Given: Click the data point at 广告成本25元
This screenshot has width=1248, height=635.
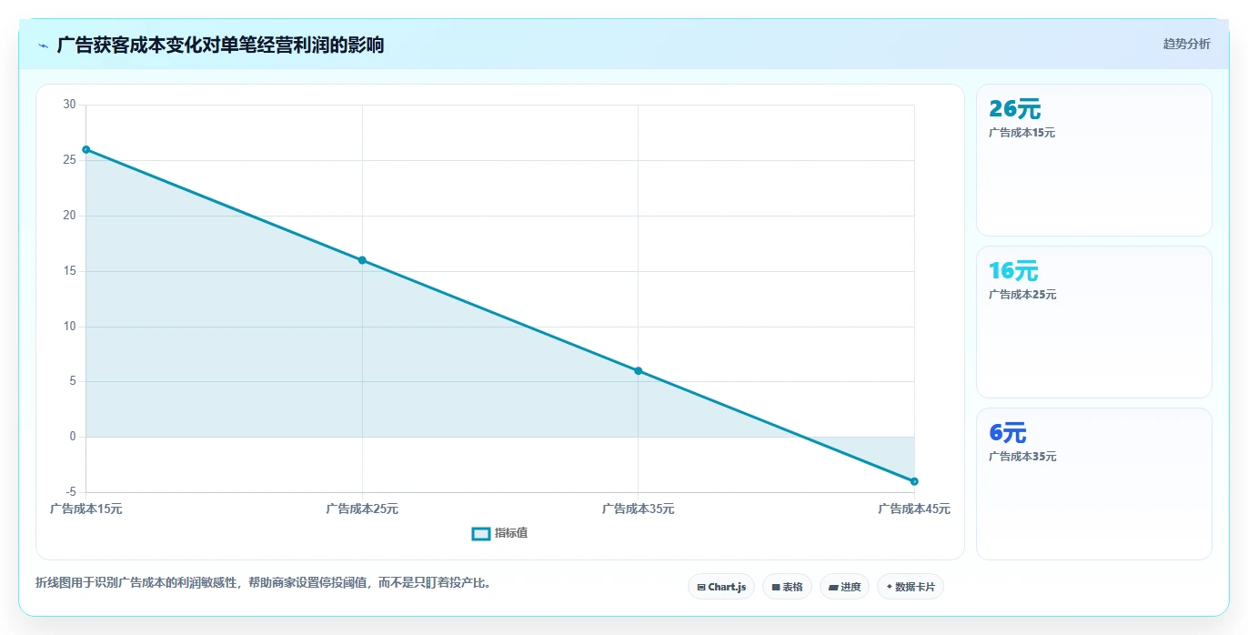Looking at the screenshot, I should pyautogui.click(x=362, y=260).
